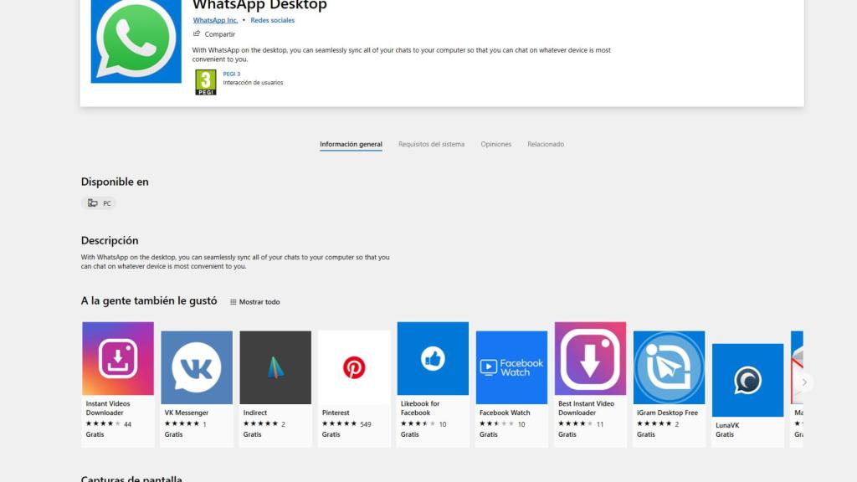The width and height of the screenshot is (857, 482).
Task: Select the Información general tab
Action: tap(351, 144)
